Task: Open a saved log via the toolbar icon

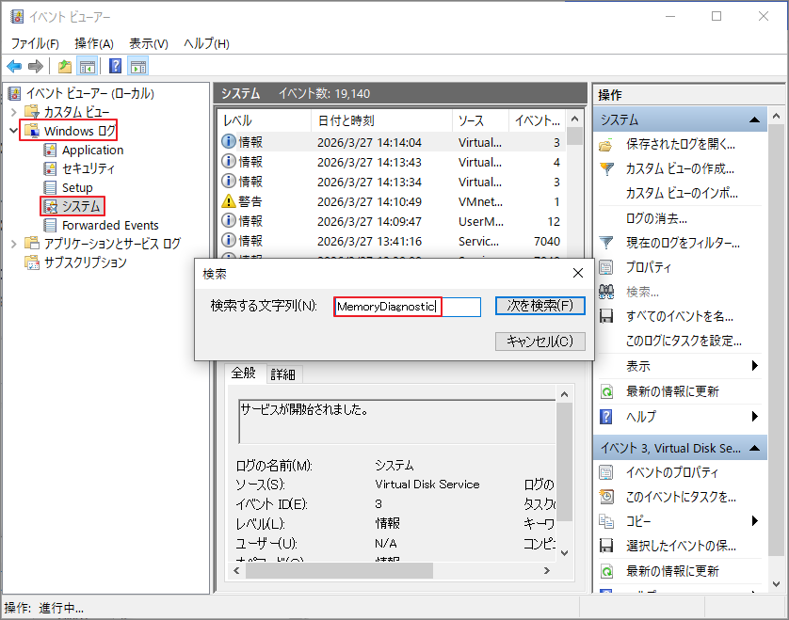Action: [x=63, y=65]
